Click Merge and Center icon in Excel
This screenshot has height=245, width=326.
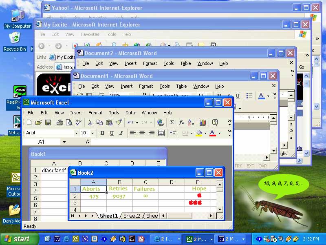coord(161,133)
